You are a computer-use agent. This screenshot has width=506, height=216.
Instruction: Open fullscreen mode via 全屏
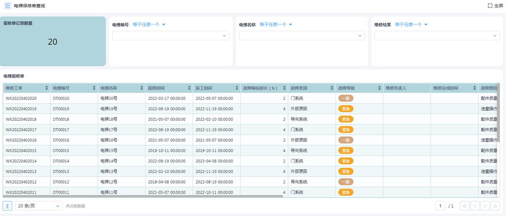click(x=495, y=6)
